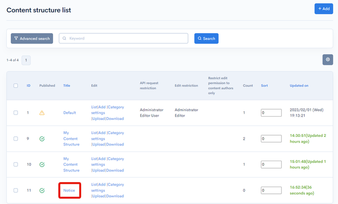
Task: Sort table by Title column header
Action: tap(66, 86)
